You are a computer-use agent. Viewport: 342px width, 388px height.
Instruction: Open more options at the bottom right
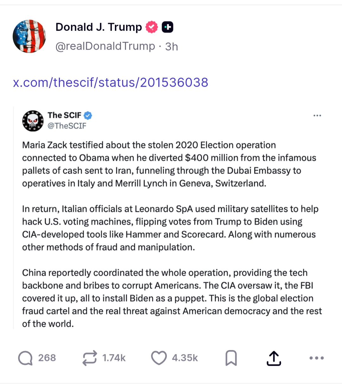(316, 358)
